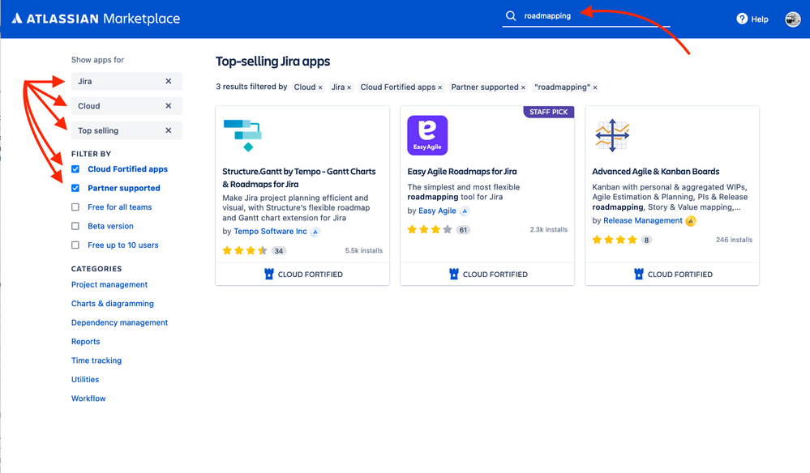This screenshot has height=473, width=810.
Task: Enable Free up to 10 users filter
Action: click(x=75, y=245)
